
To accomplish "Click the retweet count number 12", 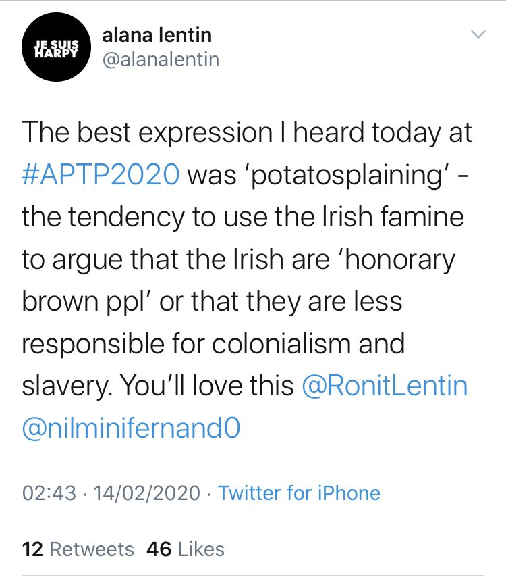I will click(x=32, y=549).
